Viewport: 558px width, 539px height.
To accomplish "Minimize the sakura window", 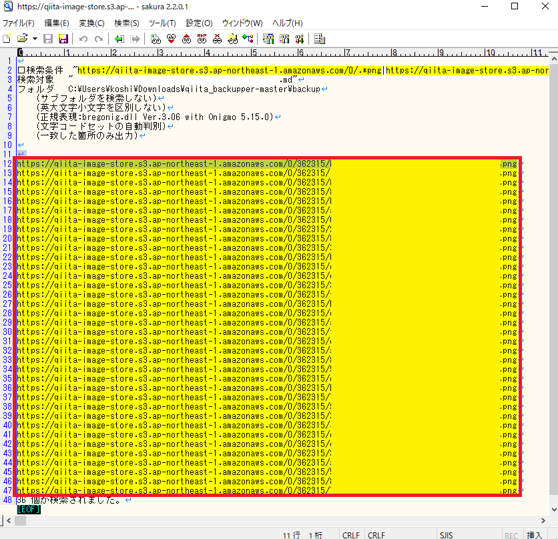I will 485,6.
